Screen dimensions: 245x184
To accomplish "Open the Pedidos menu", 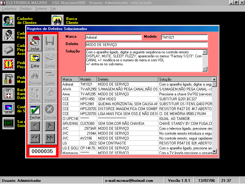I will pyautogui.click(x=26, y=9).
